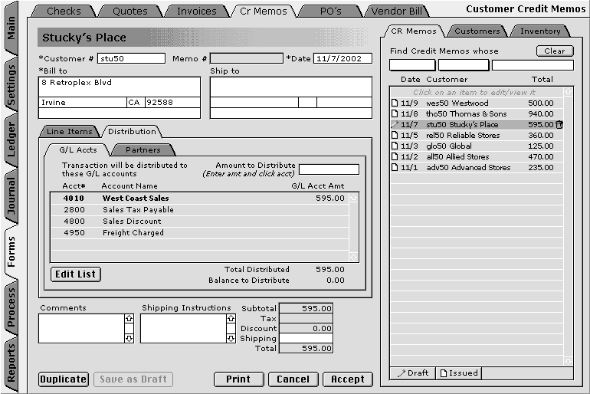Select account 4800 Sales Discount
The height and width of the screenshot is (394, 590).
click(x=200, y=222)
